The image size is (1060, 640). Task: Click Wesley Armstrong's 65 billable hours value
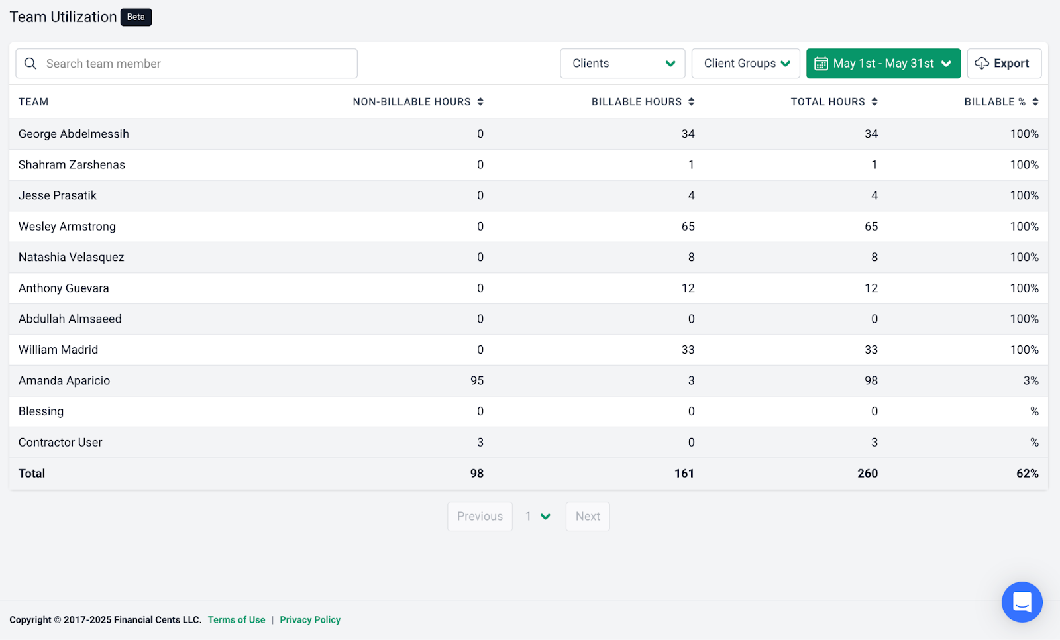(688, 227)
